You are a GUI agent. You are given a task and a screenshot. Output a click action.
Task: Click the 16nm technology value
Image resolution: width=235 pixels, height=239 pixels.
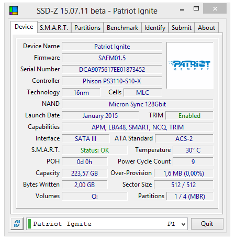pos(81,93)
